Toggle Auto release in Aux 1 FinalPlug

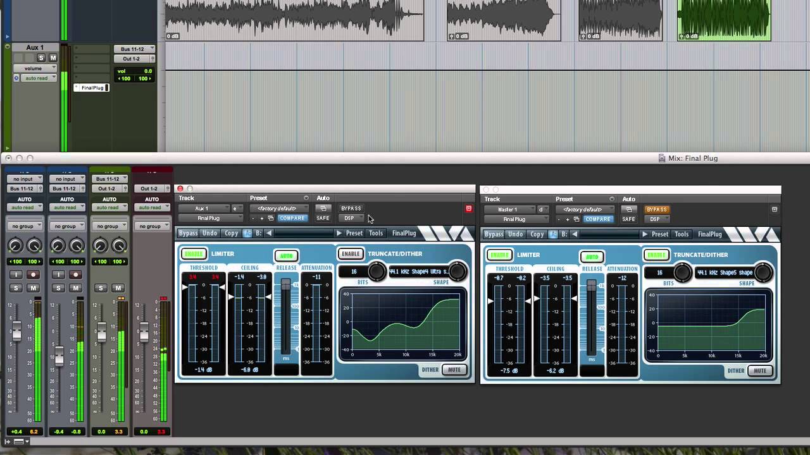pyautogui.click(x=286, y=255)
